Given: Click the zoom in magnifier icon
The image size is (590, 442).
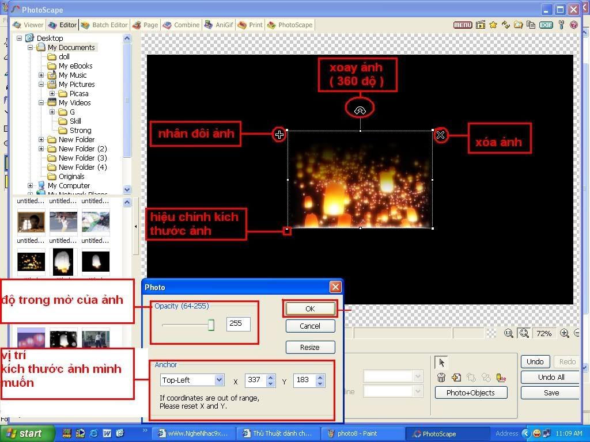Looking at the screenshot, I should (x=565, y=333).
